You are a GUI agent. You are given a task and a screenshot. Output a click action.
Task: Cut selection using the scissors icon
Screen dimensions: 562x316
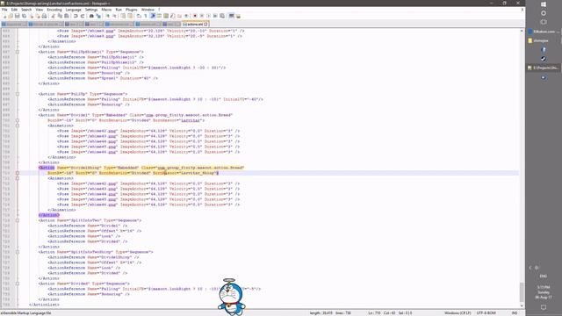click(x=53, y=16)
